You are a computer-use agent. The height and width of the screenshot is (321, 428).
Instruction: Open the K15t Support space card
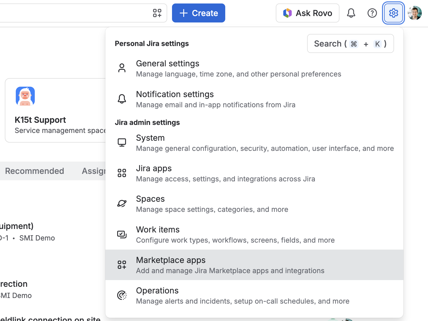(55, 110)
